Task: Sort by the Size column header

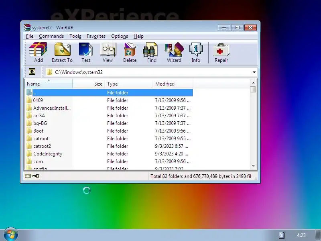Action: [x=89, y=84]
